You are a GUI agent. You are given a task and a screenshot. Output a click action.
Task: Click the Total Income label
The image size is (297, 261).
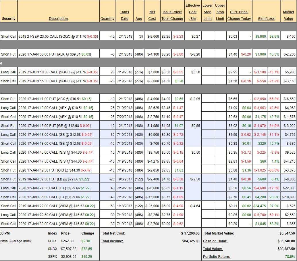click(112, 241)
